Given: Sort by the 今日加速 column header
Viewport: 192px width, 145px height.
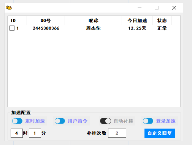Looking at the screenshot, I should pos(137,21).
